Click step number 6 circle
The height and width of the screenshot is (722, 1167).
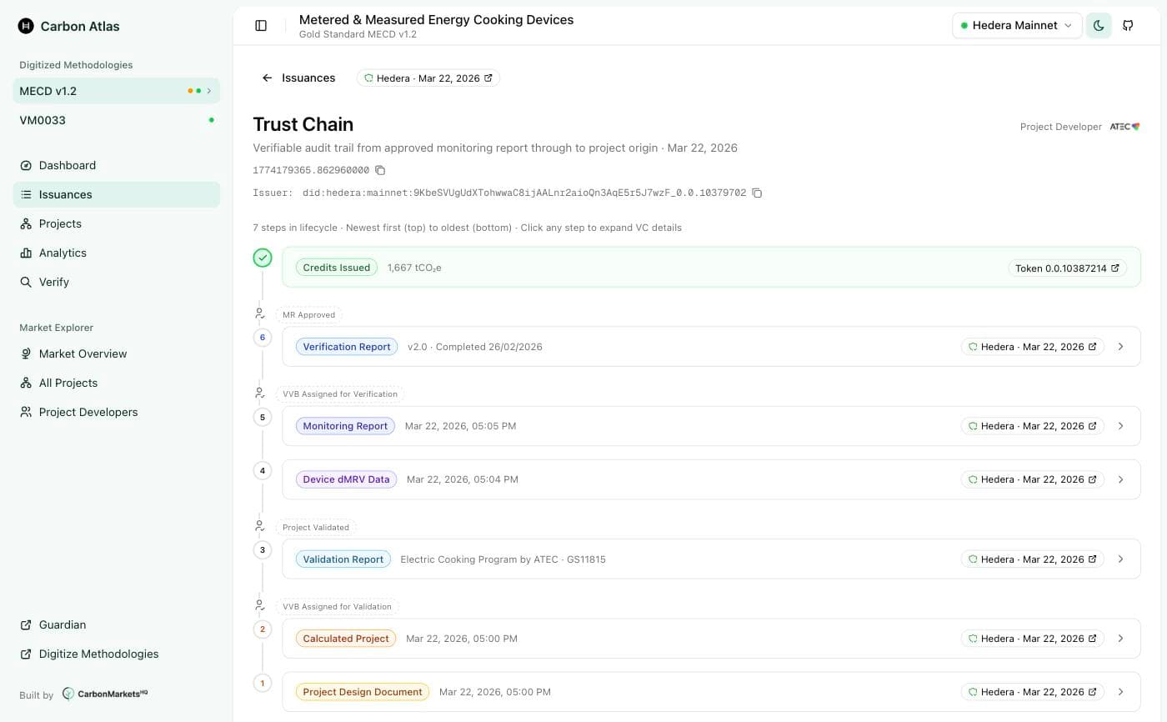tap(263, 338)
